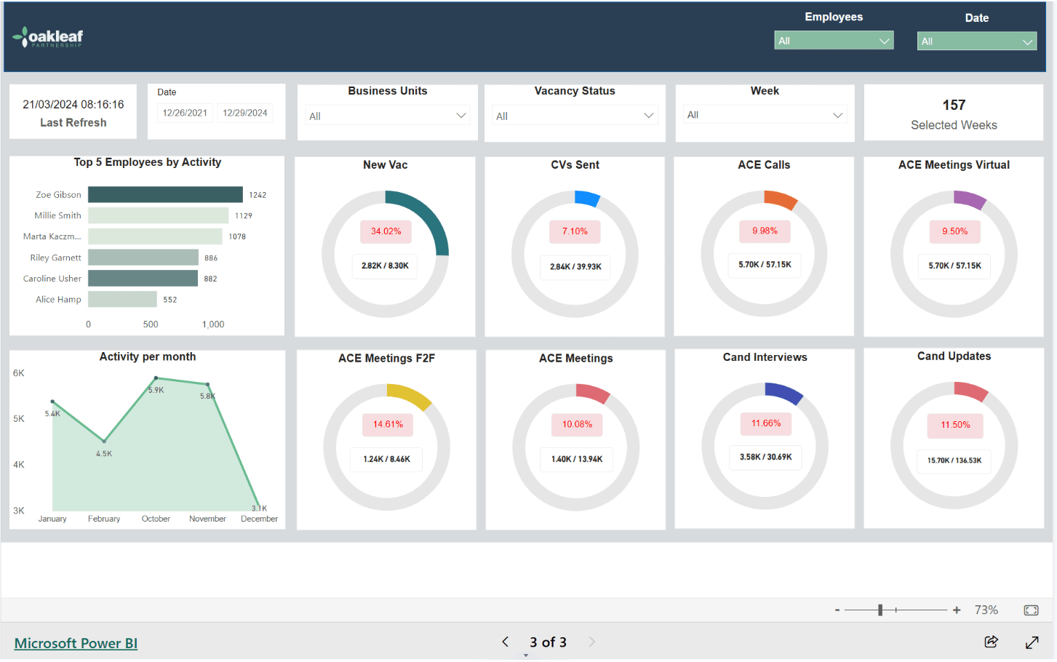Image resolution: width=1057 pixels, height=662 pixels.
Task: Open the Microsoft Power BI link
Action: pyautogui.click(x=76, y=643)
